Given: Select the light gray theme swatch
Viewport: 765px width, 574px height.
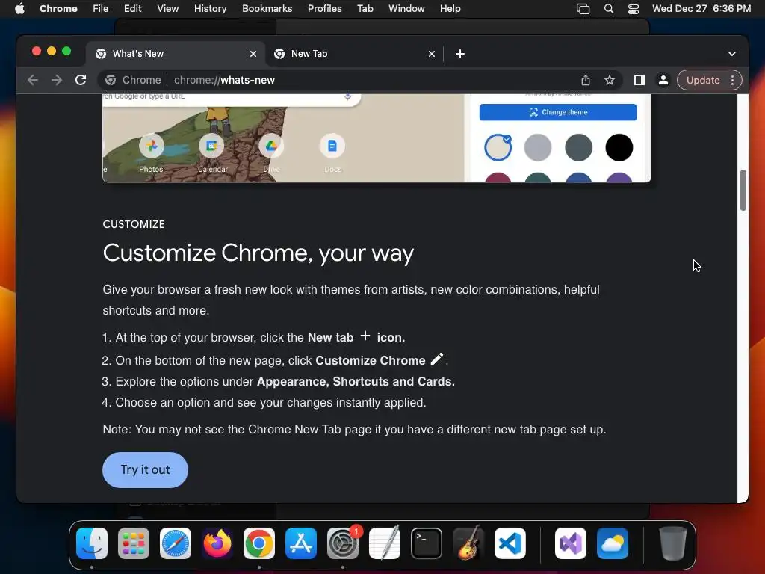Looking at the screenshot, I should [x=538, y=147].
